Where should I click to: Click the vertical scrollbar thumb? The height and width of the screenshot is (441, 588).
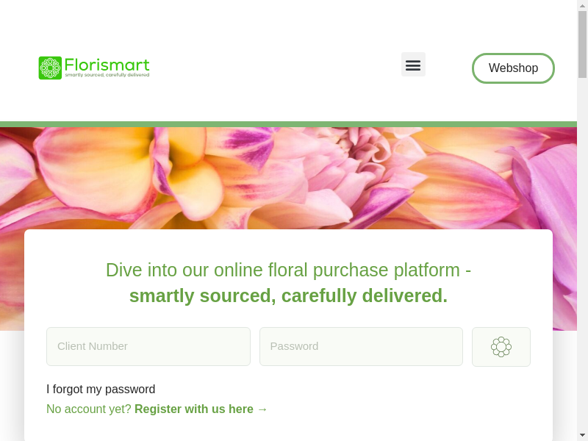582,44
